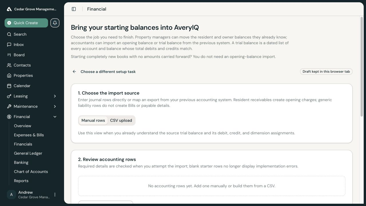Click the Quick Create button

(26, 23)
